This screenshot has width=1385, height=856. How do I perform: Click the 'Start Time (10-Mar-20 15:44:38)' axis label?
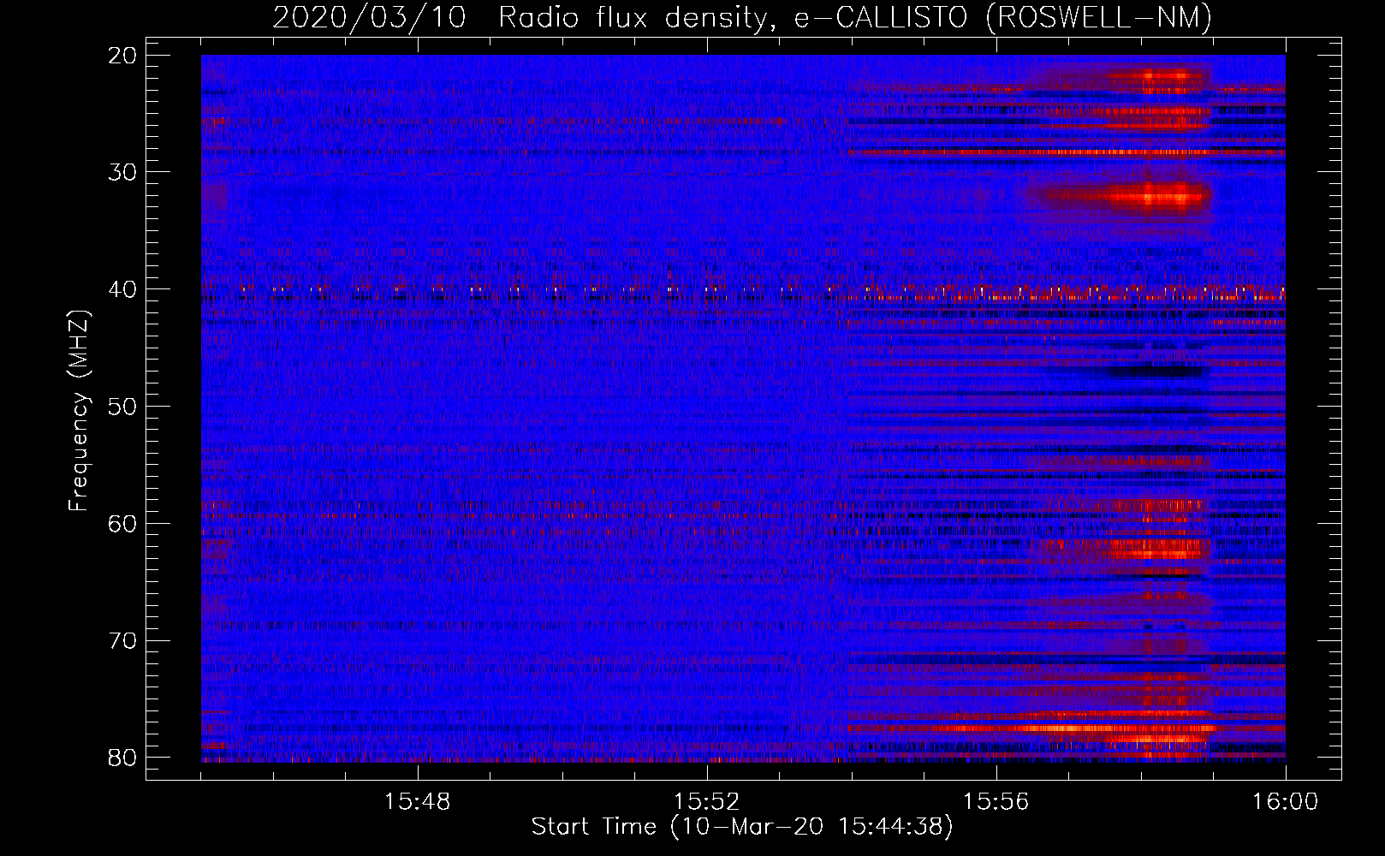[x=742, y=827]
